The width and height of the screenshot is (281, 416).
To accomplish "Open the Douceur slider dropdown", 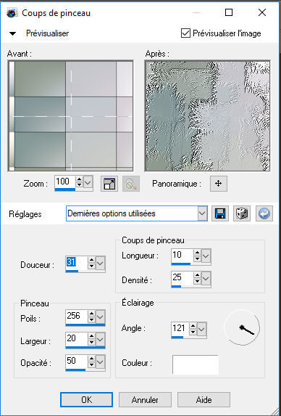I will [101, 263].
